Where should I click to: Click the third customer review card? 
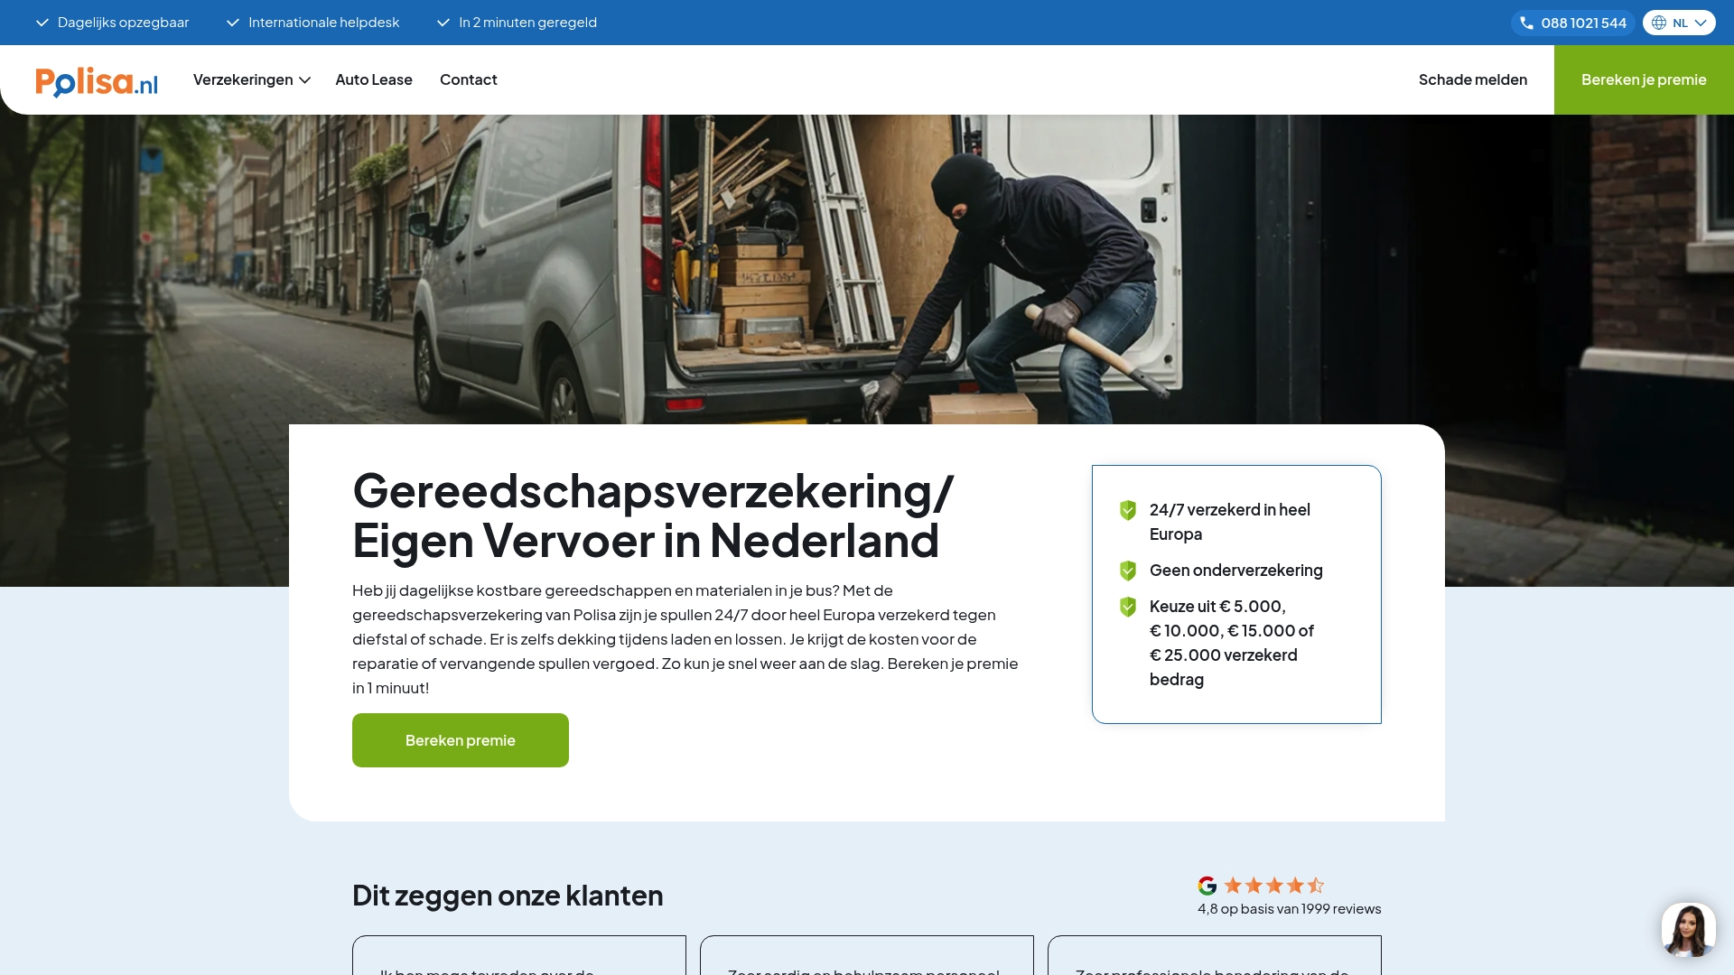tap(1215, 955)
